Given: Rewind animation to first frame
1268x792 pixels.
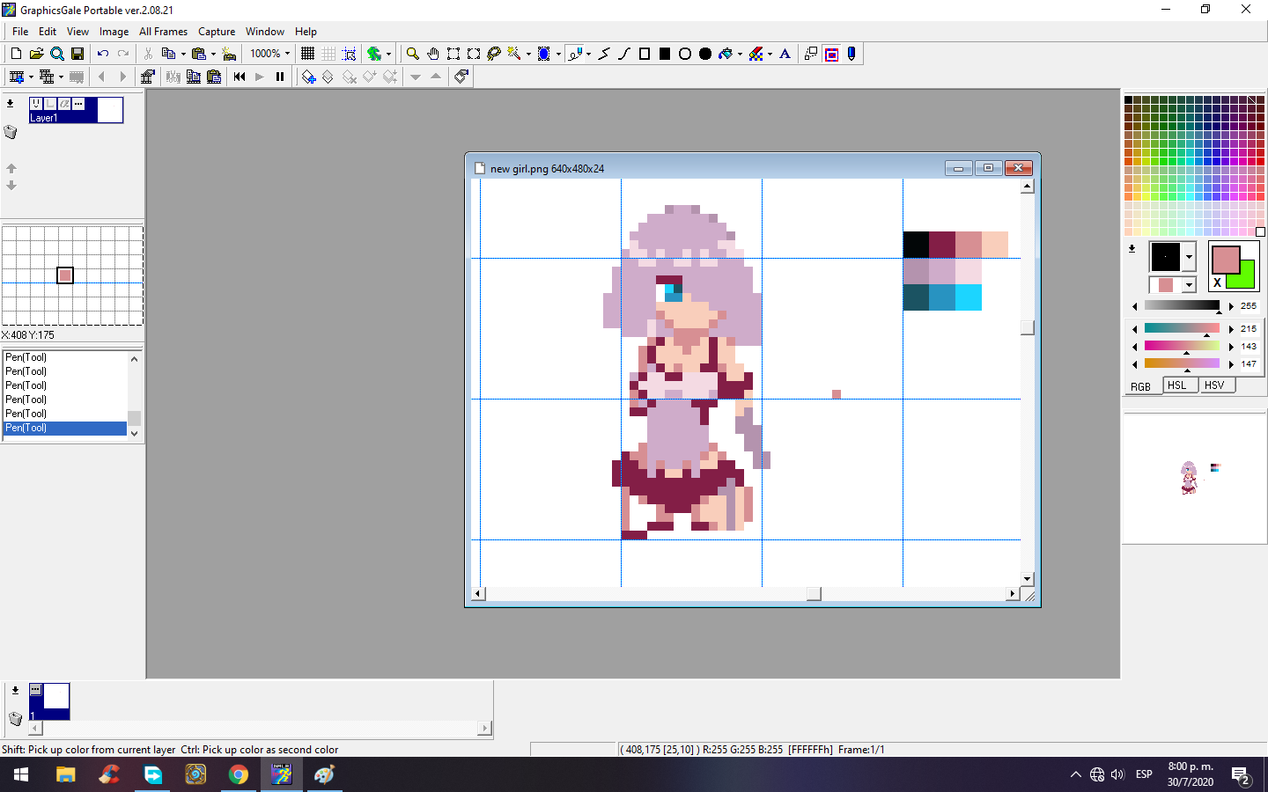Looking at the screenshot, I should coord(240,77).
